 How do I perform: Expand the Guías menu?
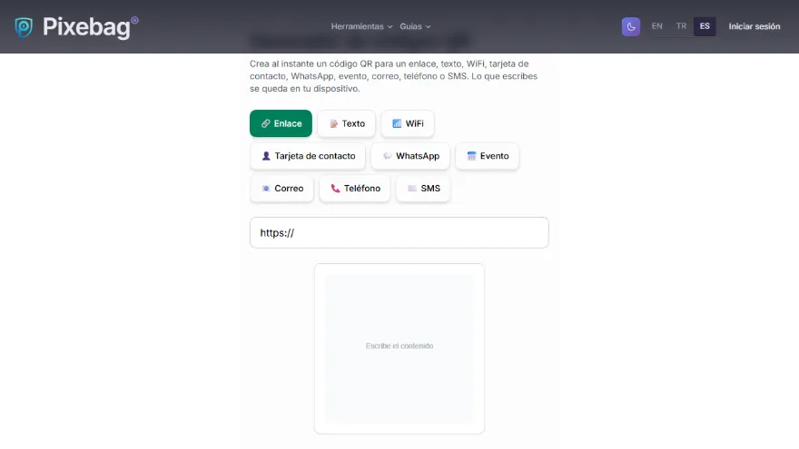415,26
